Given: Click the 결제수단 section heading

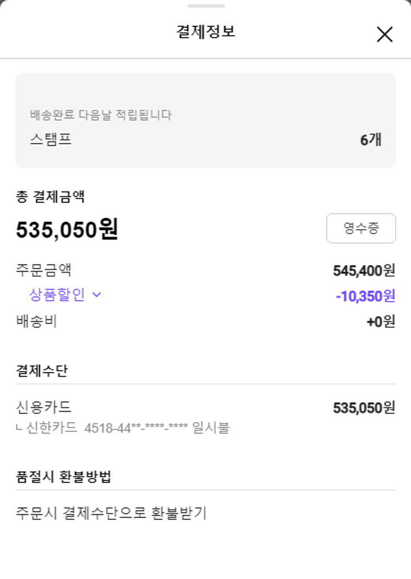Looking at the screenshot, I should tap(42, 371).
